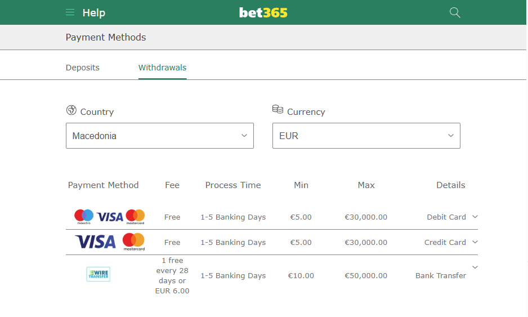The image size is (528, 317).
Task: Click the bet365 logo
Action: click(x=263, y=13)
